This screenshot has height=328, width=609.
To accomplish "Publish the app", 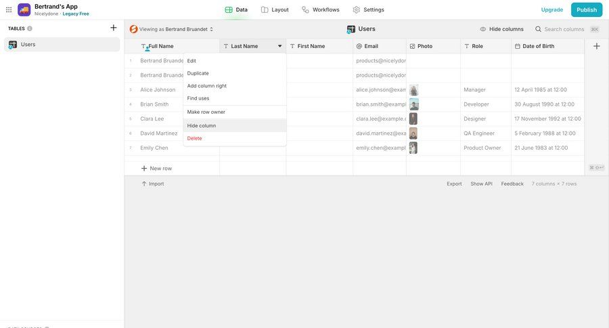I will [x=587, y=9].
